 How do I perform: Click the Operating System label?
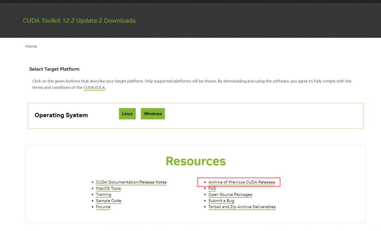click(61, 115)
